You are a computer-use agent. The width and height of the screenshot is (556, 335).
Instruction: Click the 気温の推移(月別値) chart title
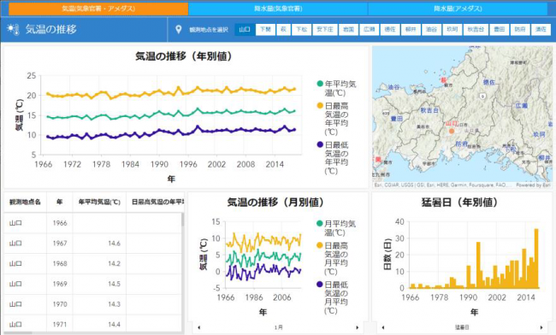pyautogui.click(x=275, y=203)
